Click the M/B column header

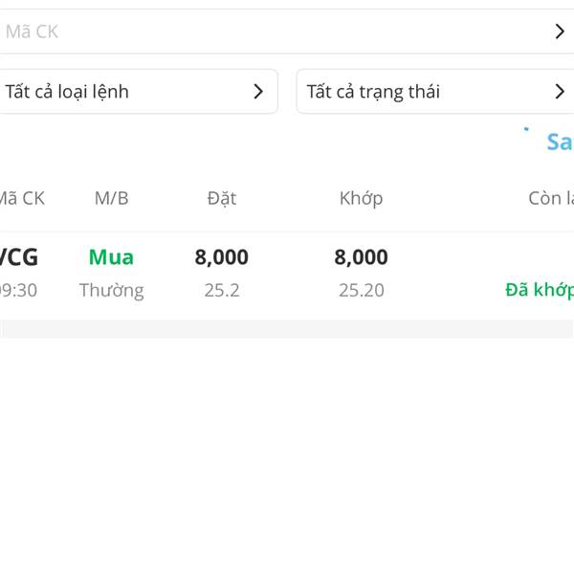111,199
